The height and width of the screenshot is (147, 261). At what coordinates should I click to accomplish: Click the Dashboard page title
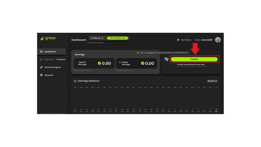(x=79, y=40)
